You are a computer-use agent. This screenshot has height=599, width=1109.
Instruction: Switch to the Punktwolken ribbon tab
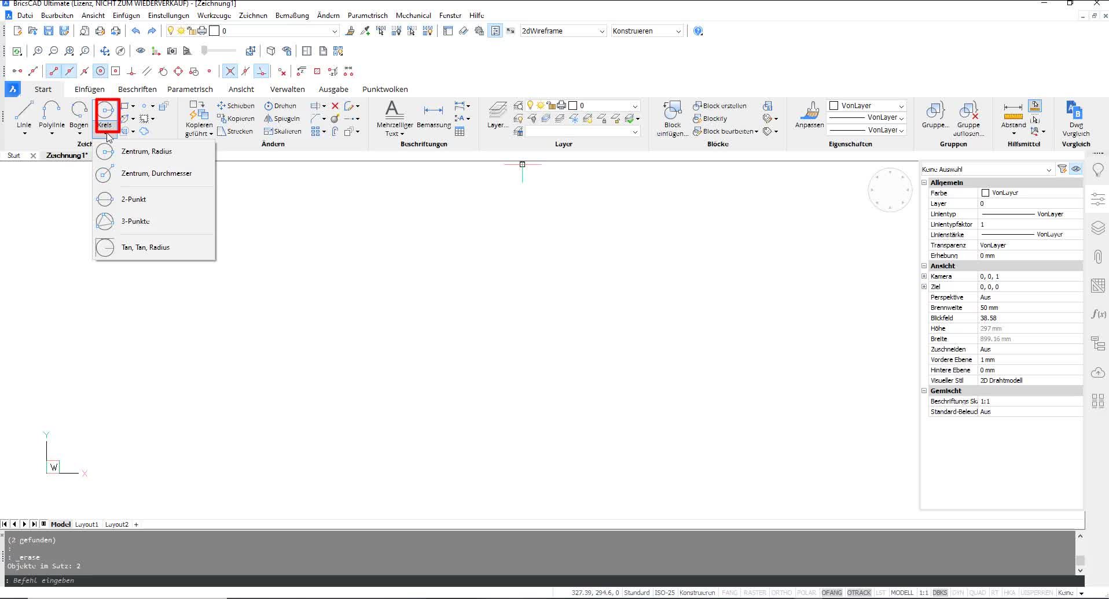tap(385, 89)
